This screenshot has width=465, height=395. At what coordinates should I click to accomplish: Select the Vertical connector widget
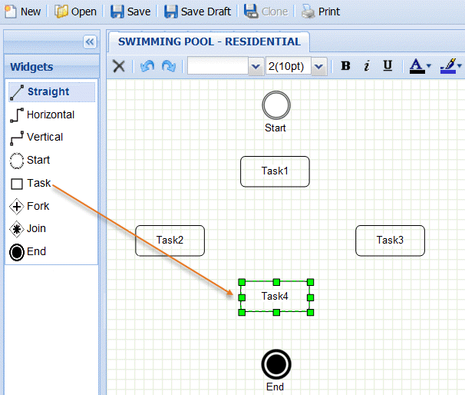point(45,138)
